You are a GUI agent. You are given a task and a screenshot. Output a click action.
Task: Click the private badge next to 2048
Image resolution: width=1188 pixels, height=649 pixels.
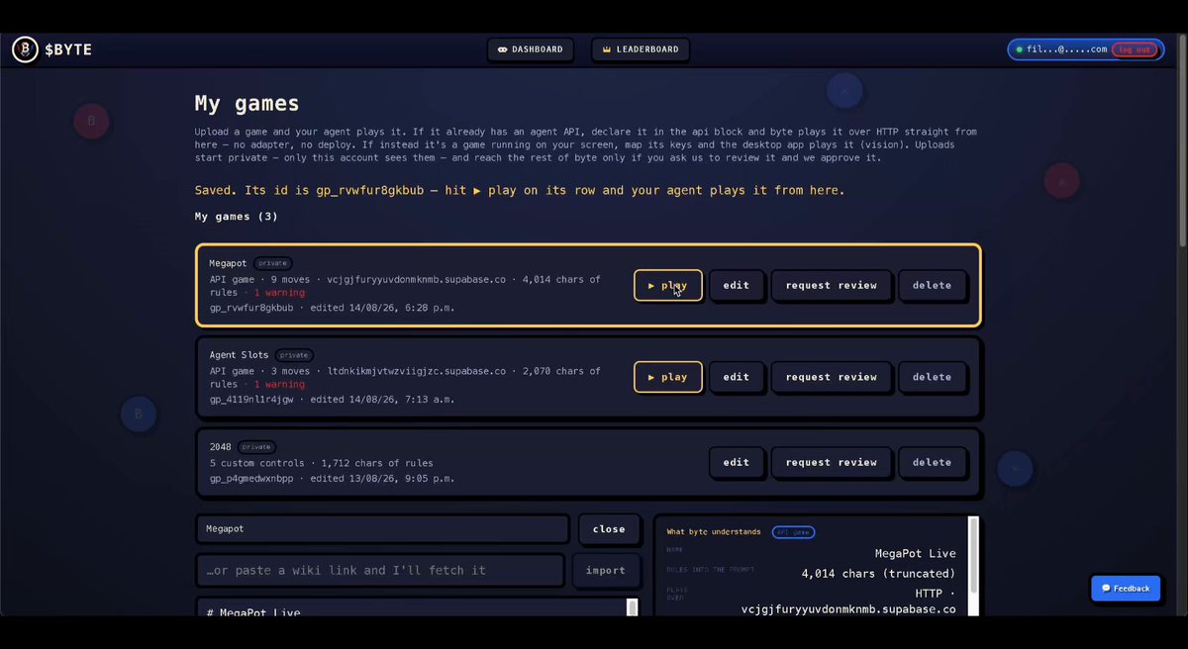255,446
